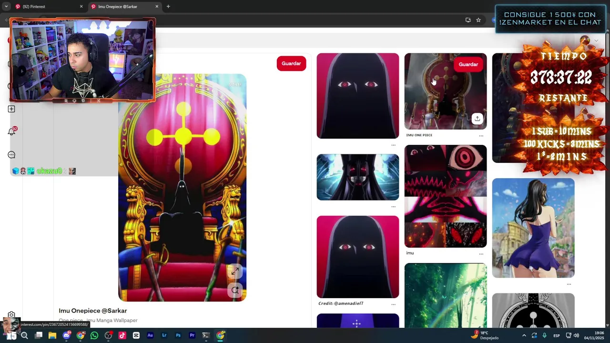Open the more options dots under the blue Imu face pin
610x343 pixels.
[x=393, y=207]
